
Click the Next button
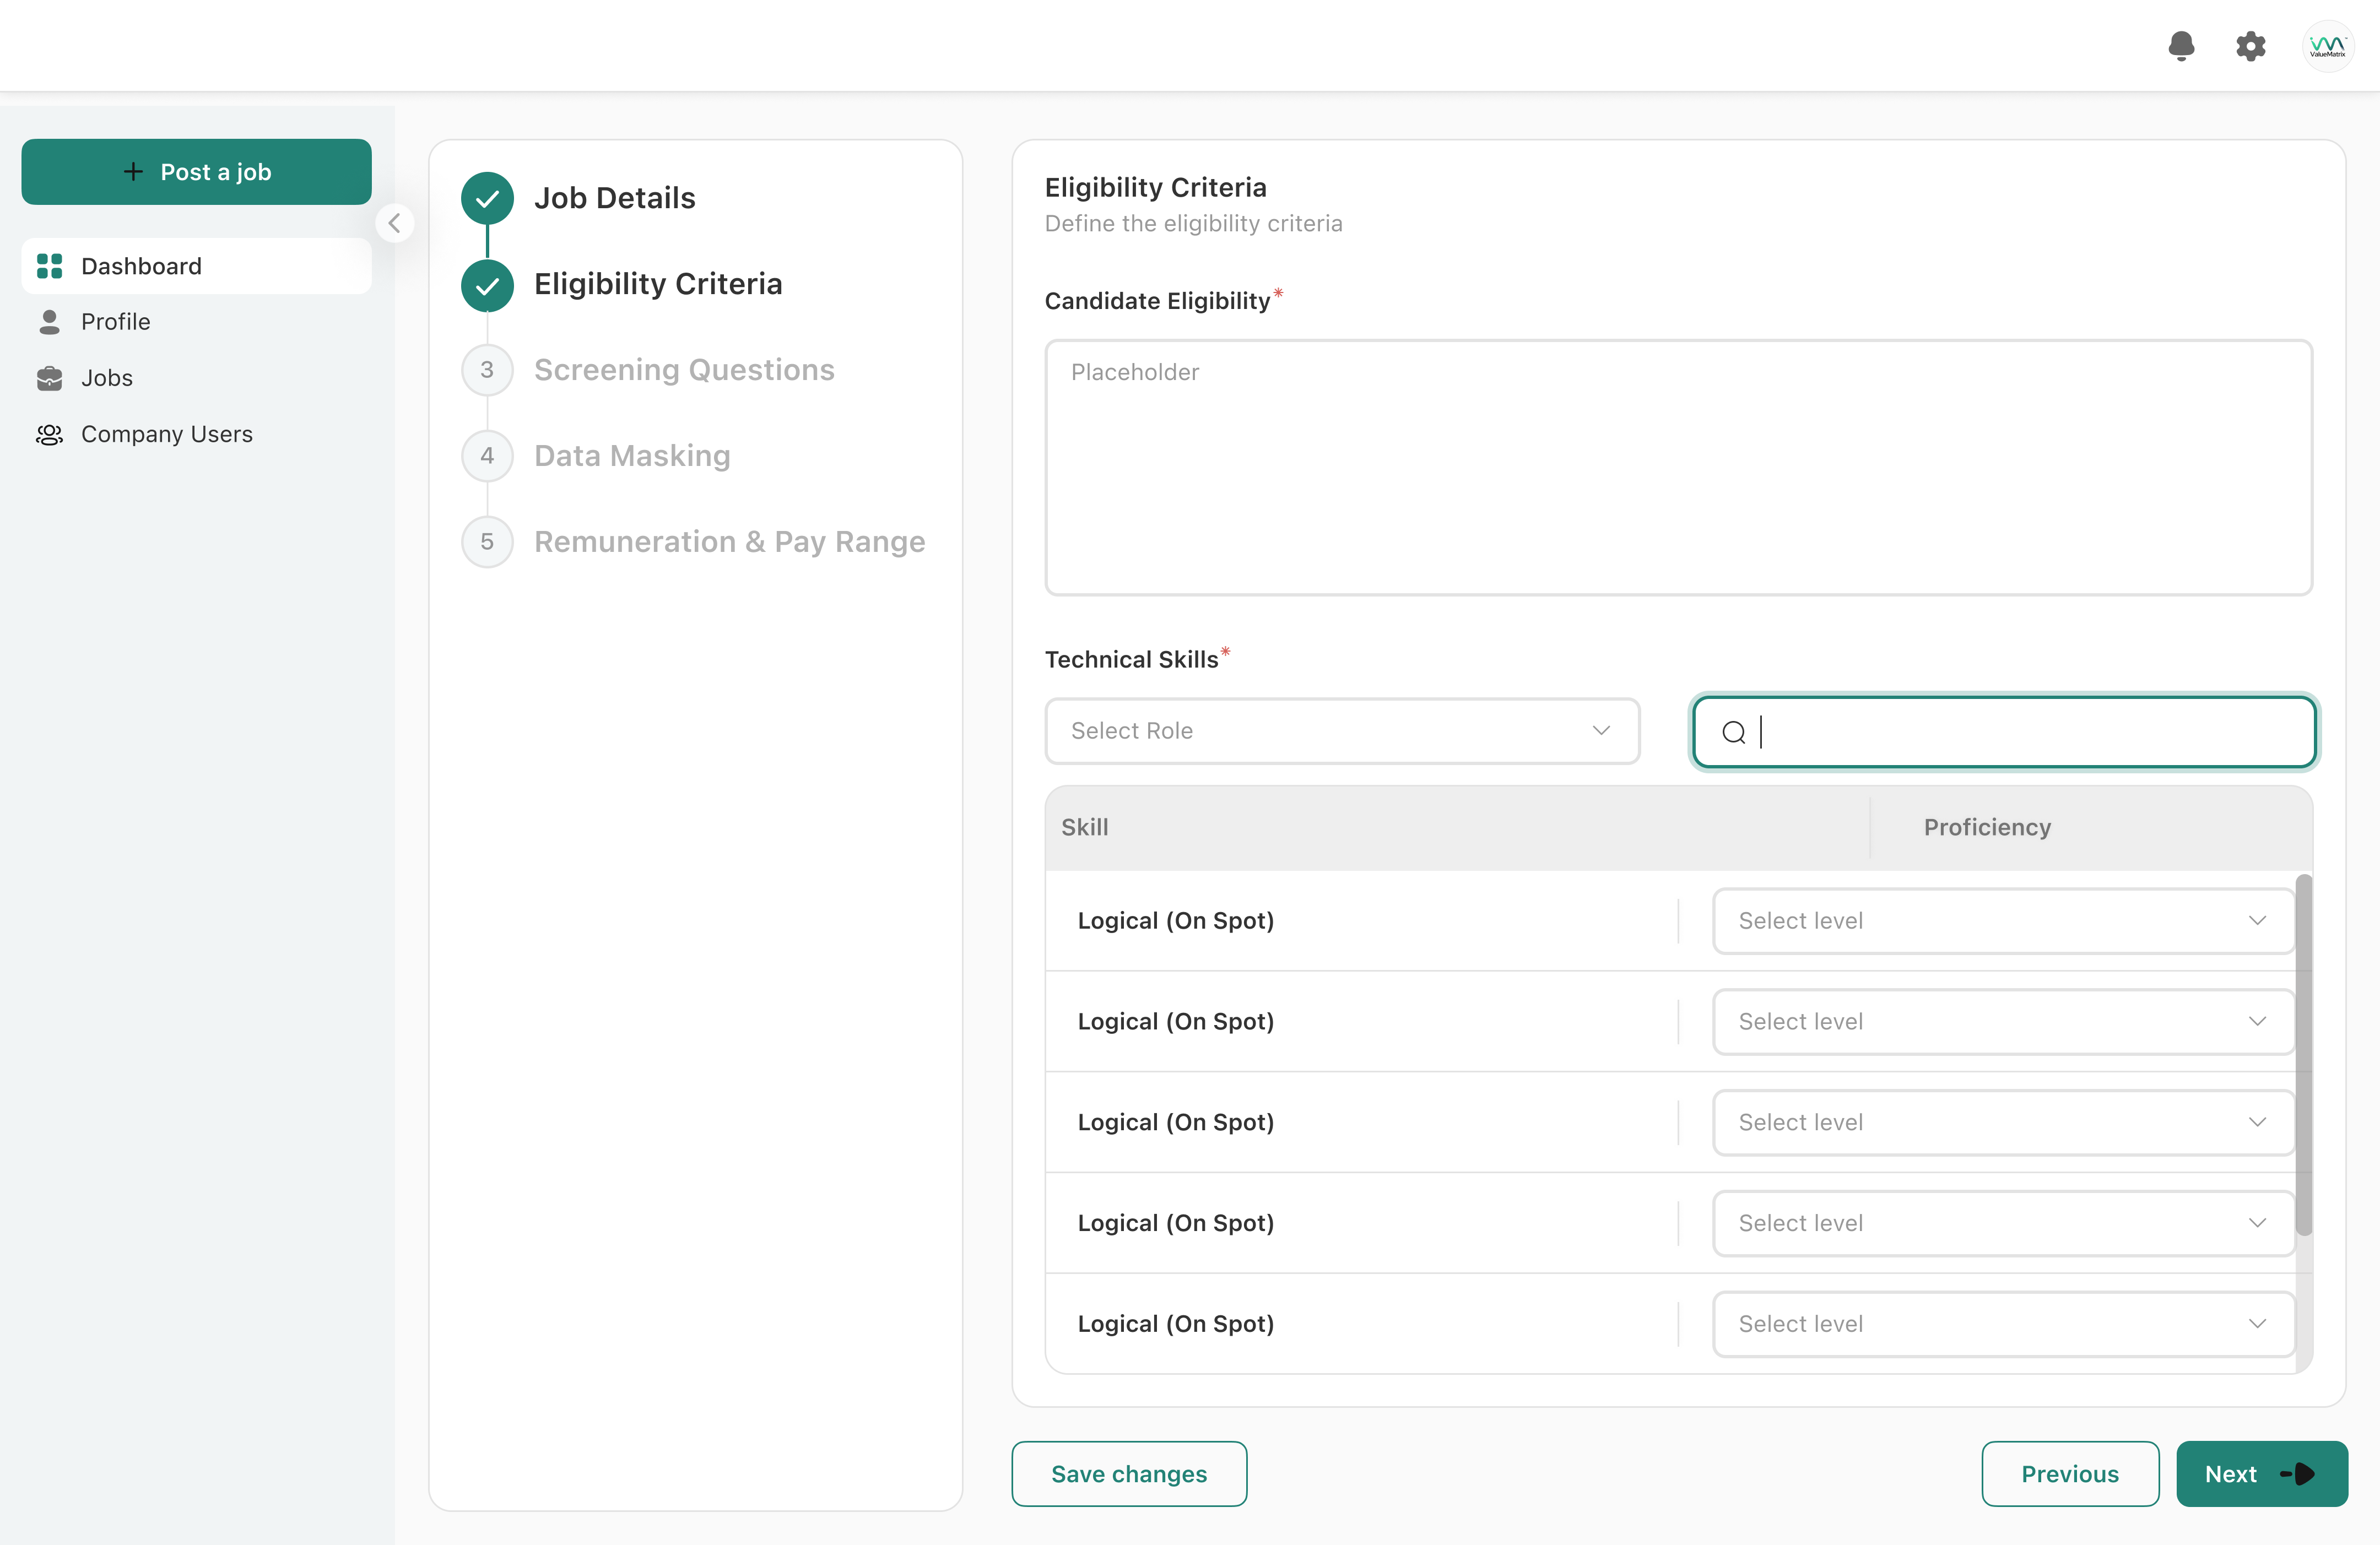pyautogui.click(x=2261, y=1474)
